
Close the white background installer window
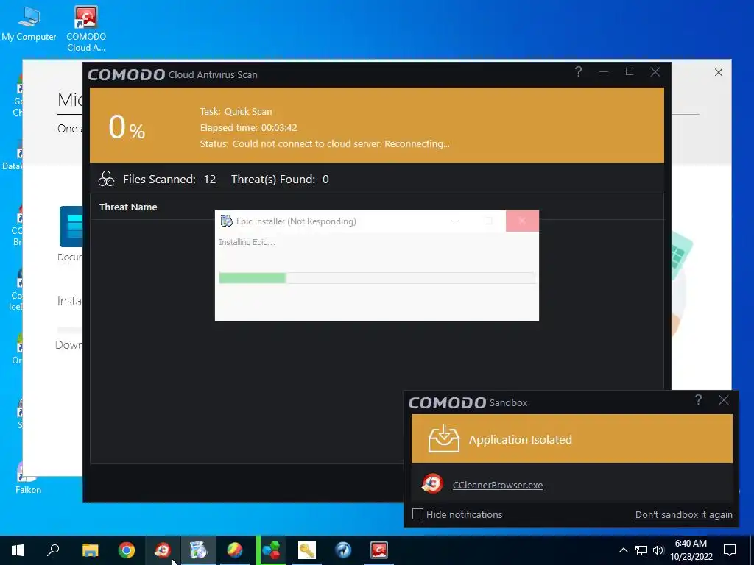[719, 72]
